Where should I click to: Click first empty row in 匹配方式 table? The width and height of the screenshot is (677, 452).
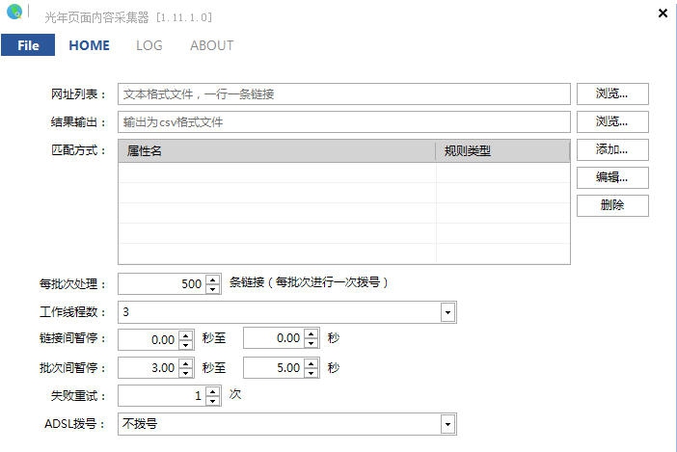pos(344,173)
